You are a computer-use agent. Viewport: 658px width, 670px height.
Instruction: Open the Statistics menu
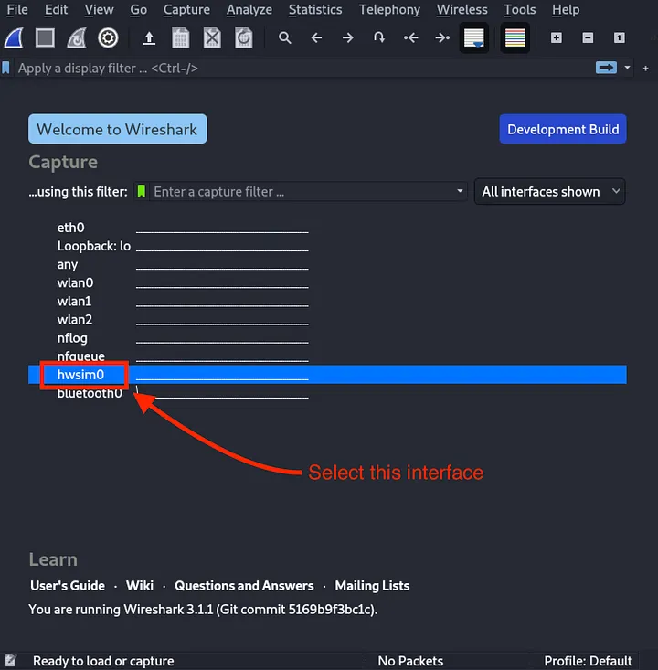(x=314, y=9)
